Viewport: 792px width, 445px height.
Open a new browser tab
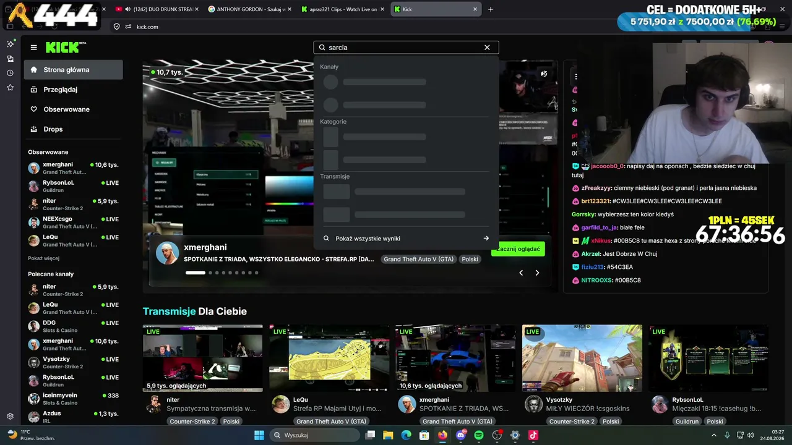pyautogui.click(x=491, y=9)
